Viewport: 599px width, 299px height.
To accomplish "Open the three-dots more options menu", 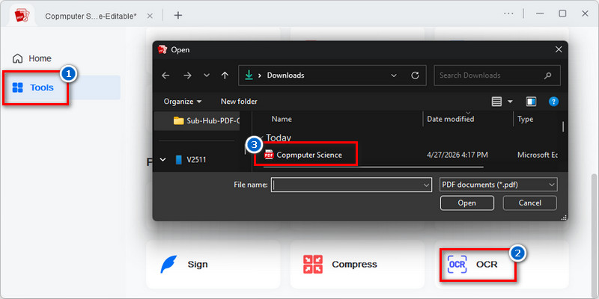I will pos(508,13).
